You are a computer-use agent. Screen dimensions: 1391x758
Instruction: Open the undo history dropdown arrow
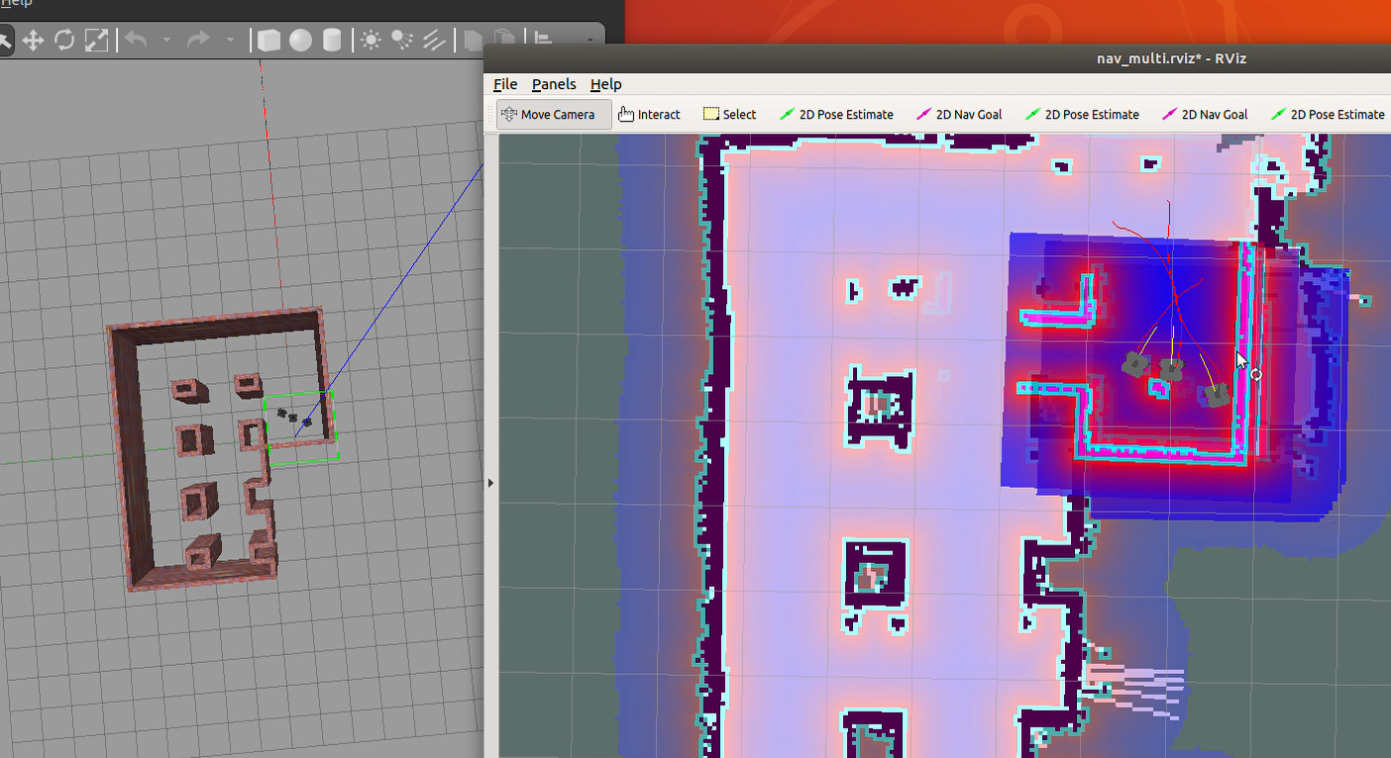click(166, 41)
